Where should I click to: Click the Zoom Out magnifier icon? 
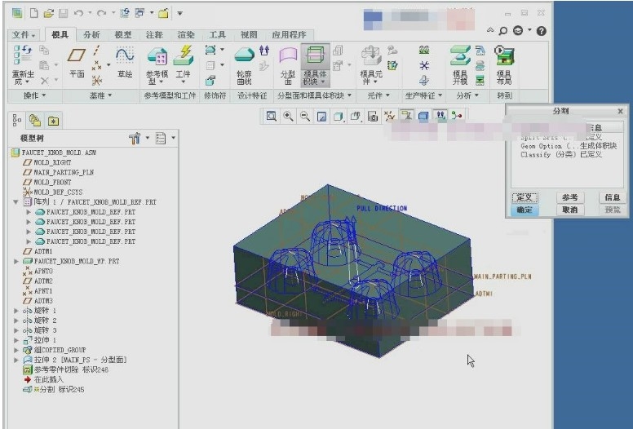click(x=305, y=117)
